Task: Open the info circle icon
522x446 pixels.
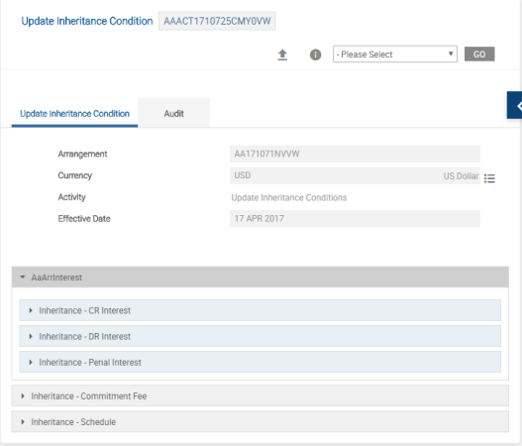Action: pos(315,55)
